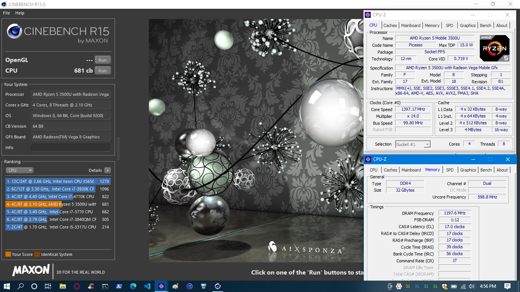
Task: Check battery status tray icon
Action: (x=454, y=286)
